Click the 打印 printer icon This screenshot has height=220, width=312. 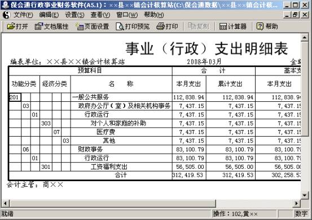pyautogui.click(x=160, y=26)
